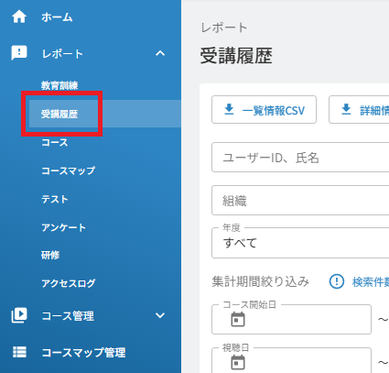Image resolution: width=389 pixels, height=373 pixels.
Task: Click download icon in 詳細情報 button
Action: click(346, 109)
